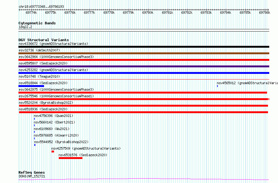This screenshot has width=278, height=183.
Task: Open nsv4336672 gnomAD variant label
Action: click(x=53, y=44)
